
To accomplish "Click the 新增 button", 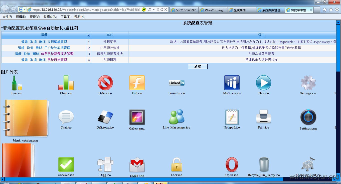I will coord(197,66).
